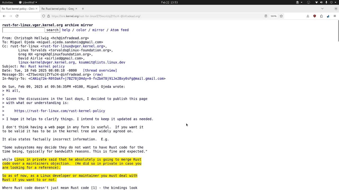Switch to the Greg 'Rust kernel policy' tab
The width and height of the screenshot is (339, 190).
click(x=58, y=9)
